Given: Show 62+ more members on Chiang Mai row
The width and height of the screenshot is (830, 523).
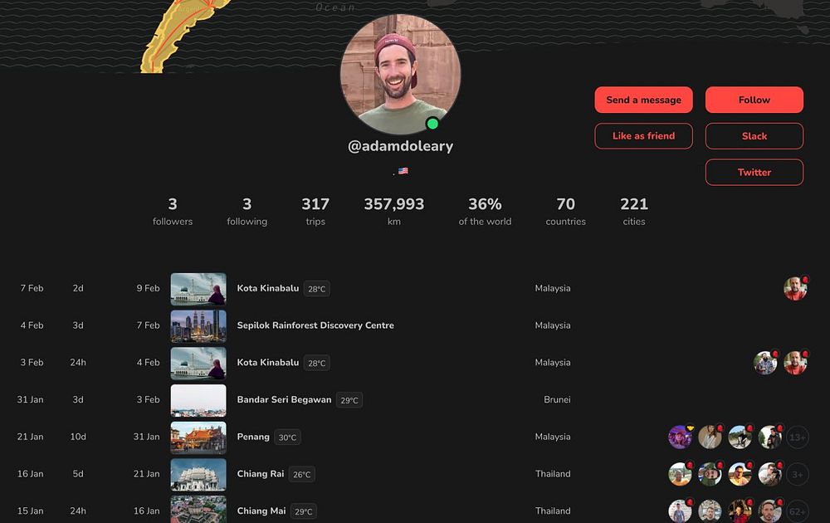Looking at the screenshot, I should pos(797,511).
